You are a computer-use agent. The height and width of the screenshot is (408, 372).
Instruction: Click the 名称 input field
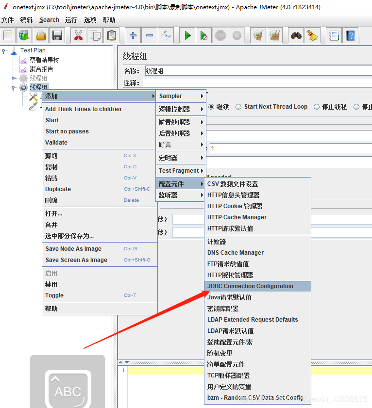[258, 71]
